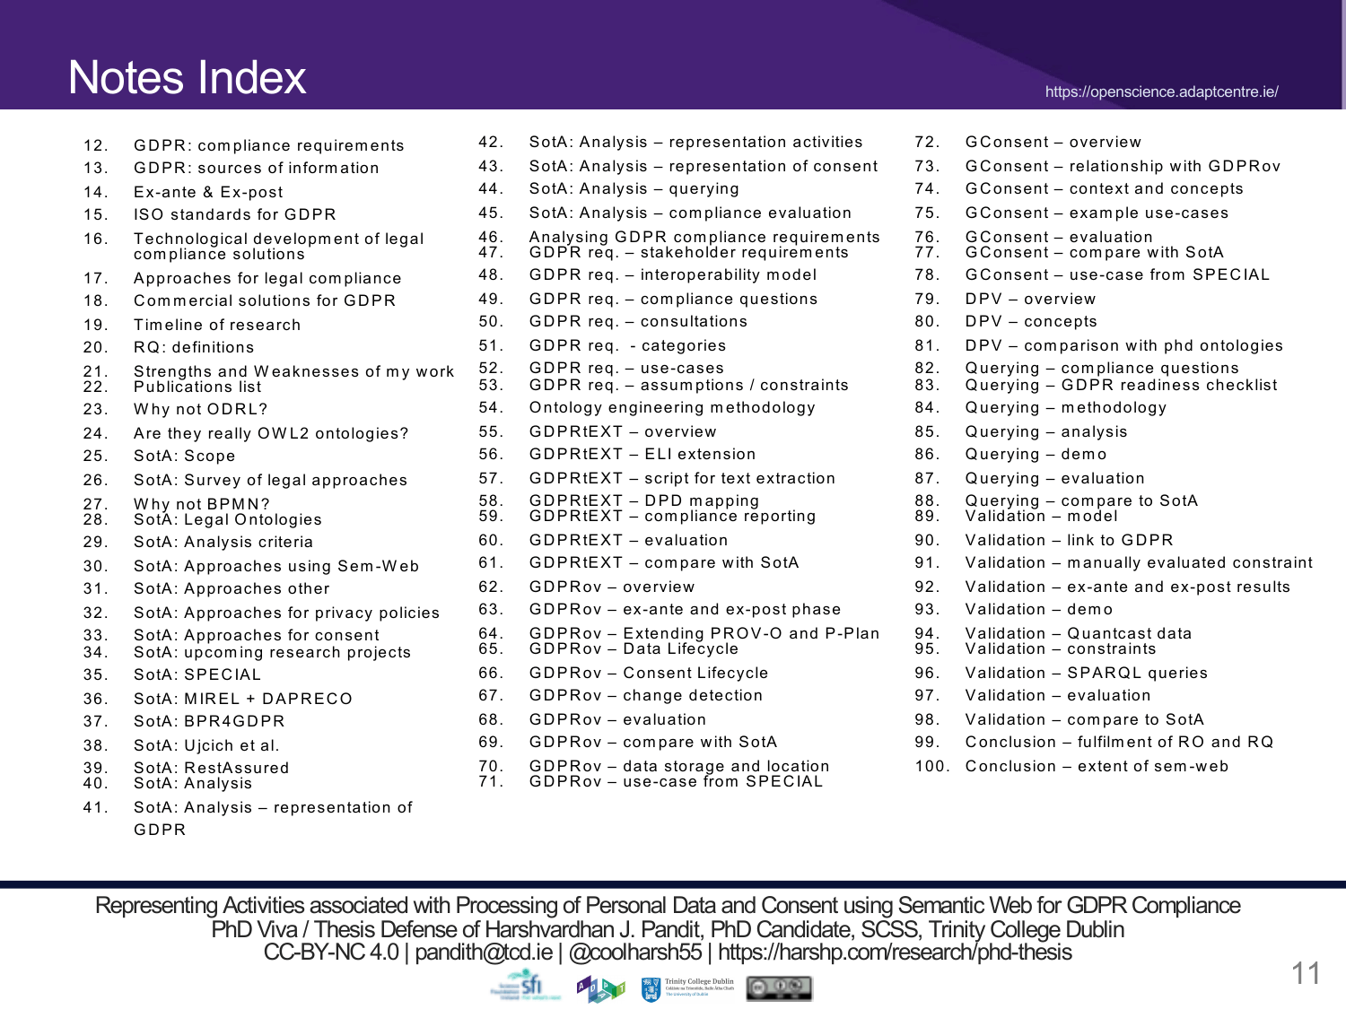This screenshot has height=1009, width=1346.
Task: Open the 'Querying – demo' entry
Action: pos(1036,454)
